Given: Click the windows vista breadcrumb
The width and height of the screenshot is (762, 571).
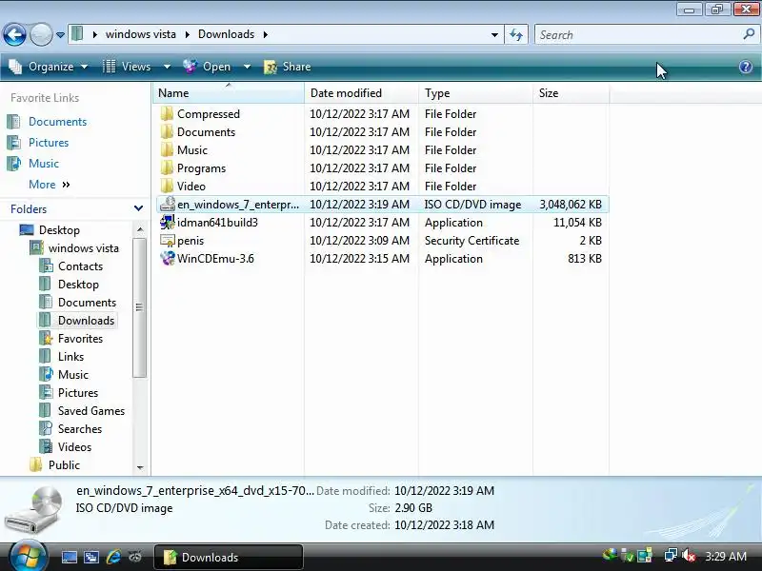Looking at the screenshot, I should (141, 34).
